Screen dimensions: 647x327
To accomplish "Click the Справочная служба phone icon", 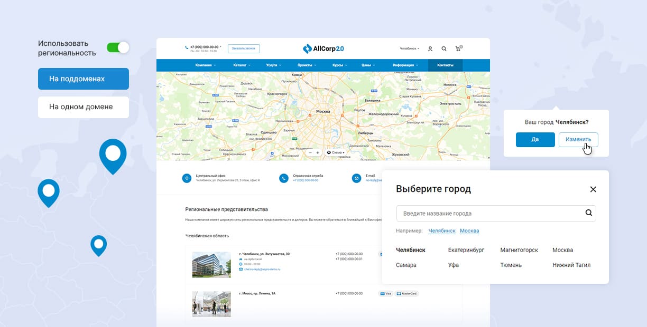I will pos(283,178).
